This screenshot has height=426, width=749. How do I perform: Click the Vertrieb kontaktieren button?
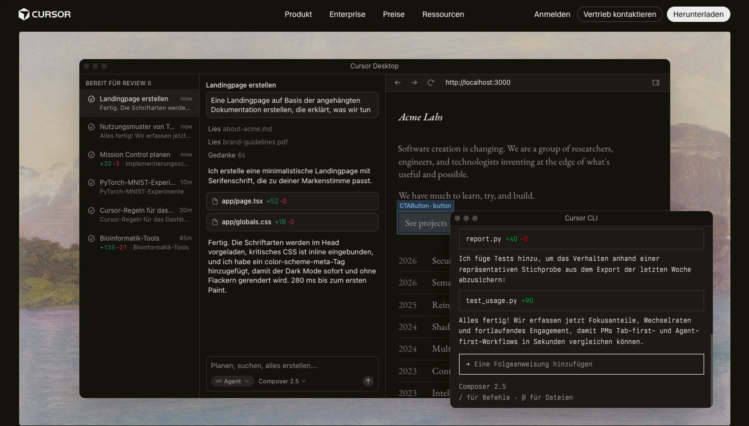point(620,14)
